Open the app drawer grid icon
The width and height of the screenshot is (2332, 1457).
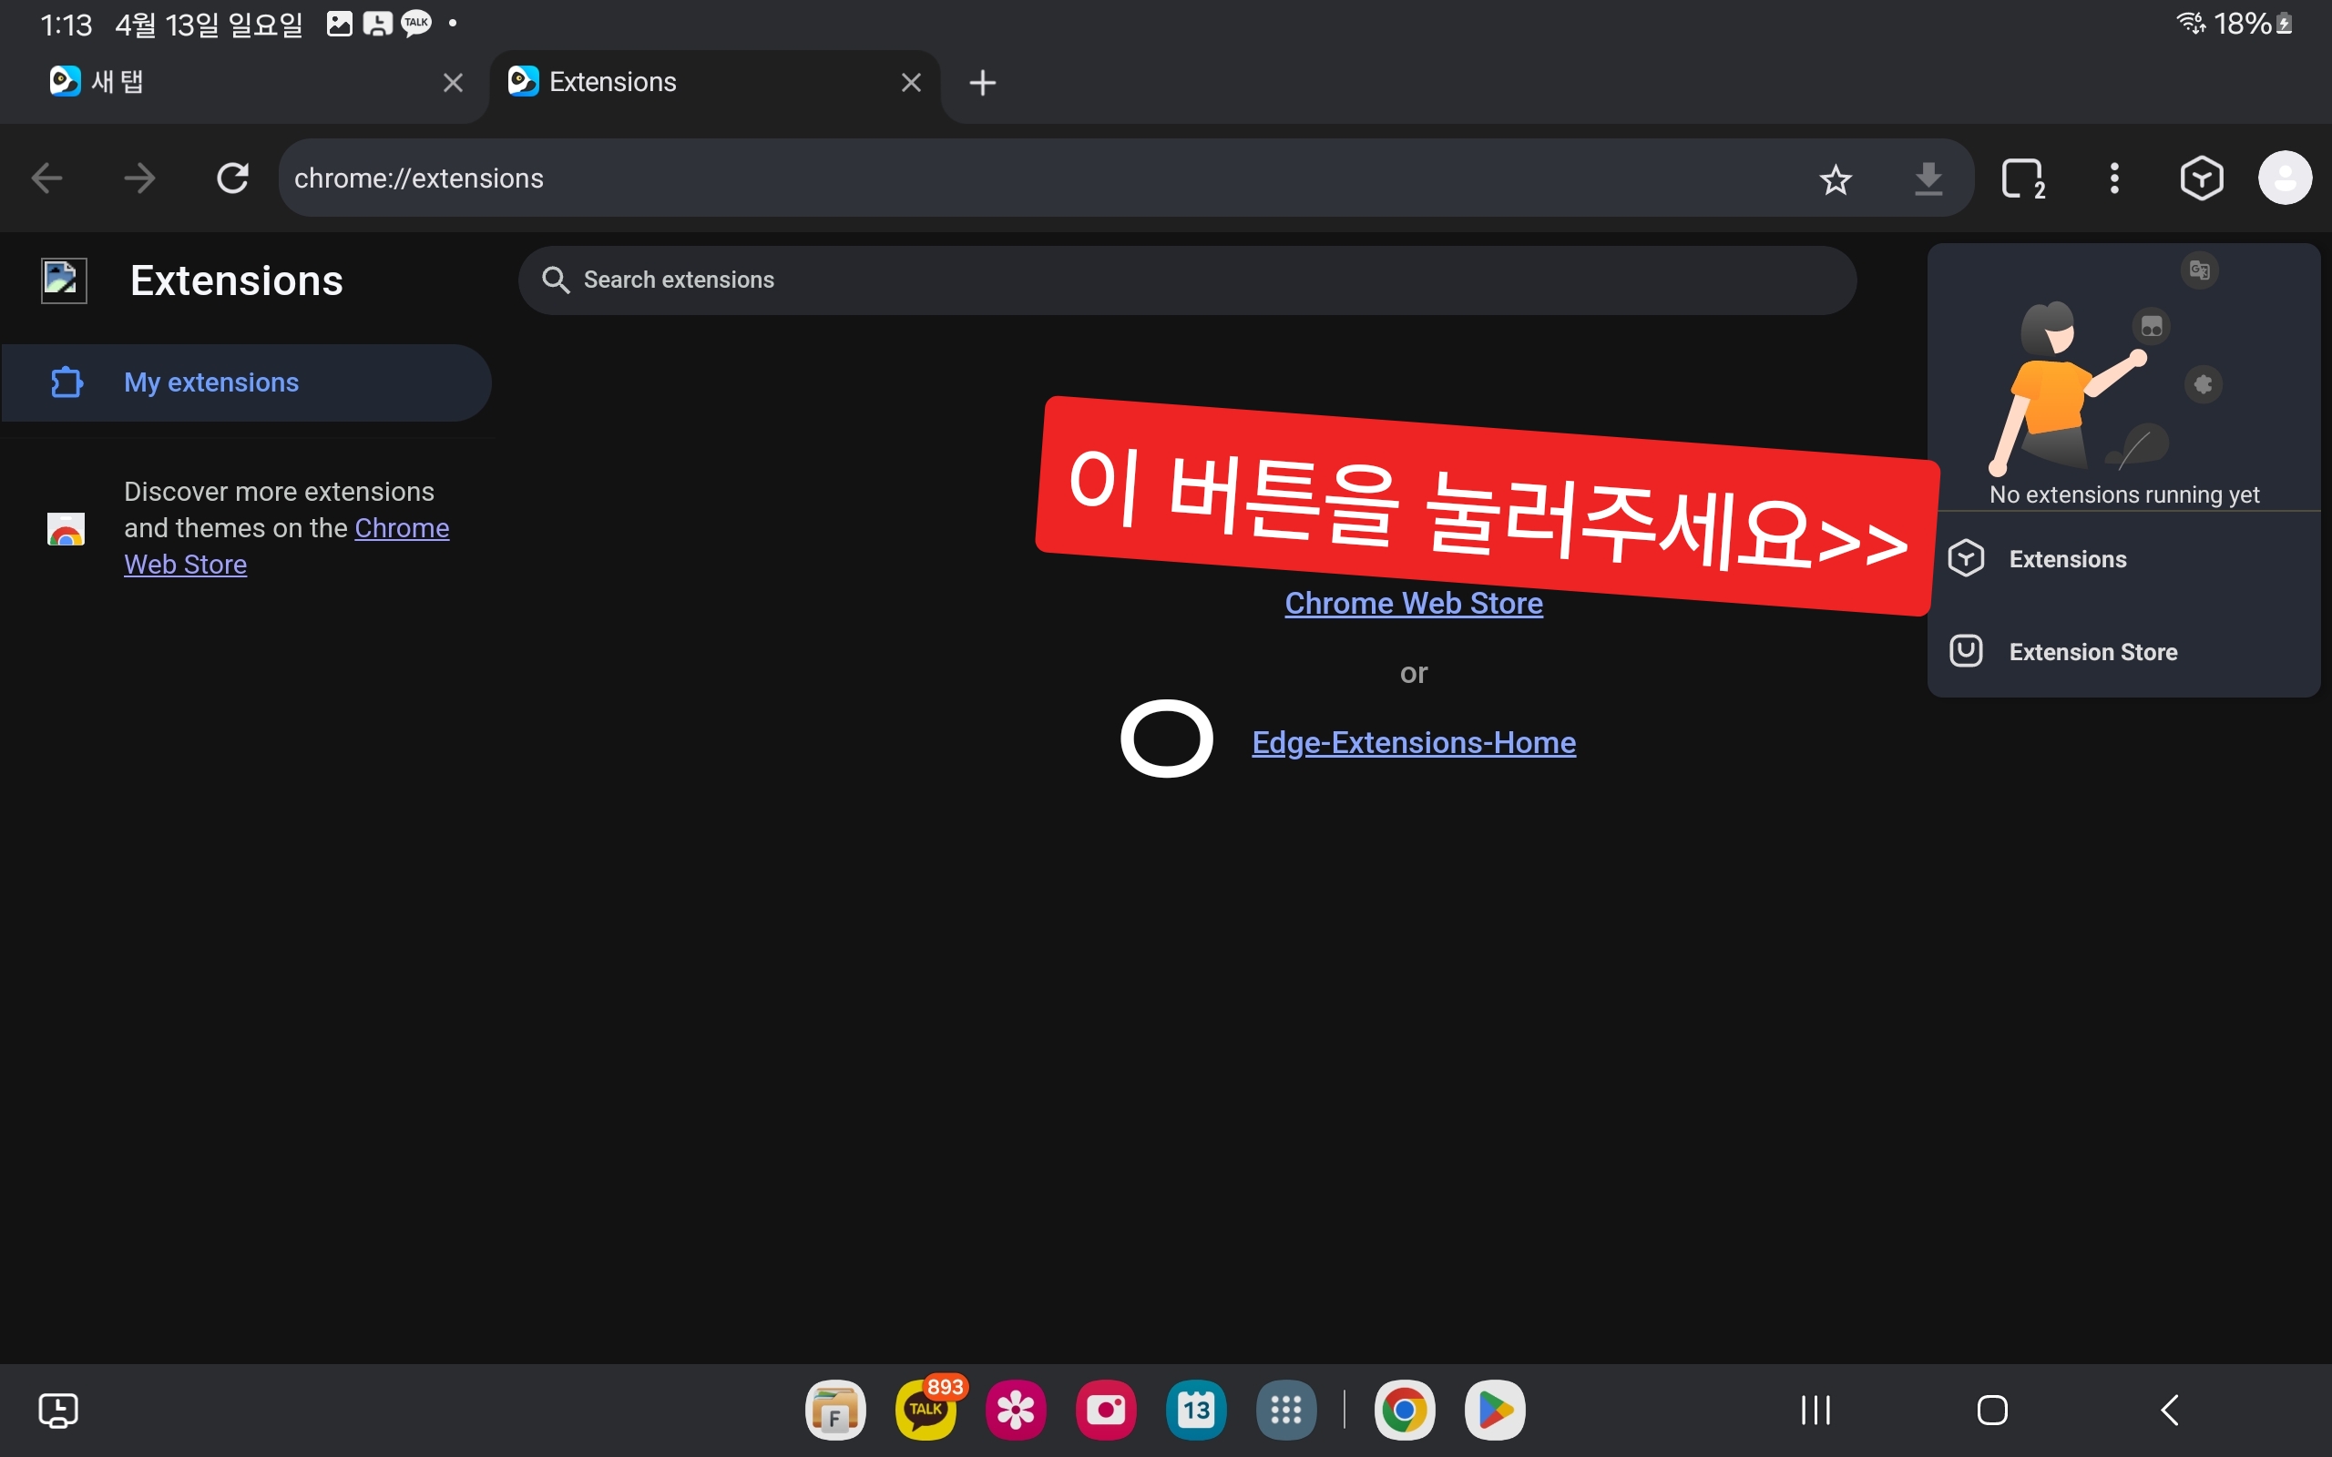pyautogui.click(x=1285, y=1410)
